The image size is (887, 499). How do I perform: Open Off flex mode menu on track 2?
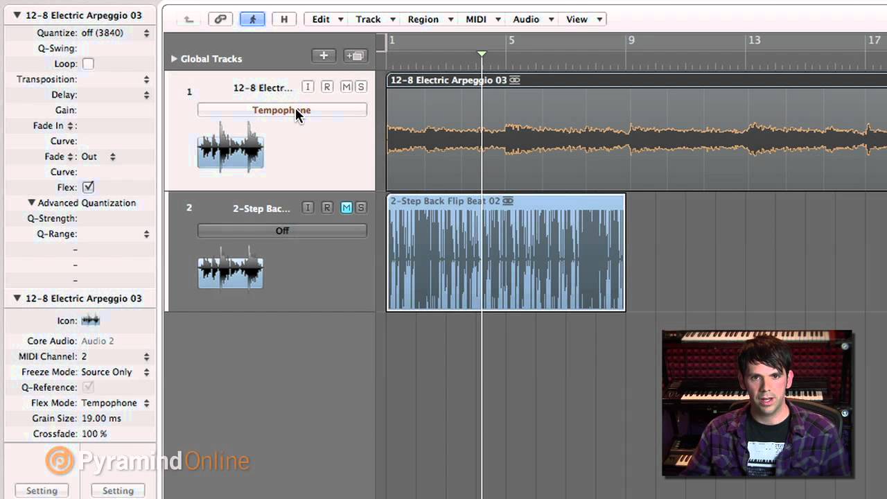(x=282, y=231)
